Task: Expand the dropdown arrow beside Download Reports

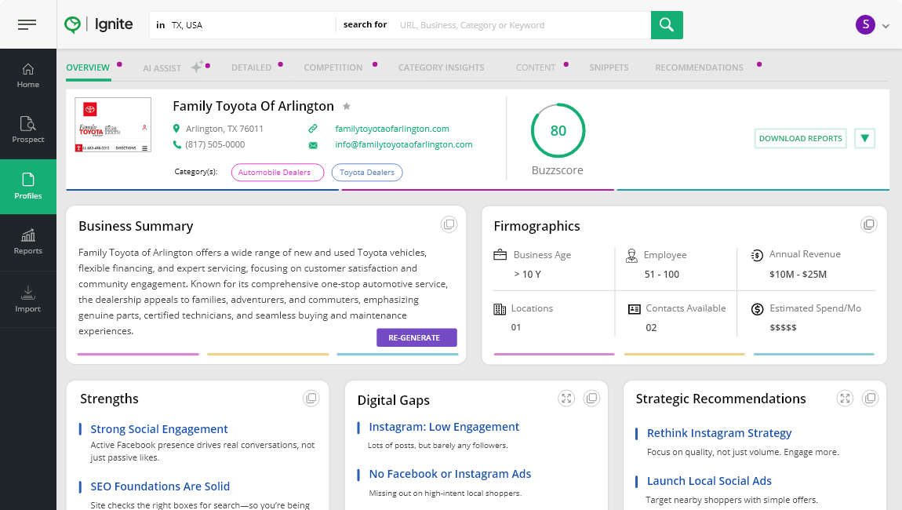Action: (x=864, y=138)
